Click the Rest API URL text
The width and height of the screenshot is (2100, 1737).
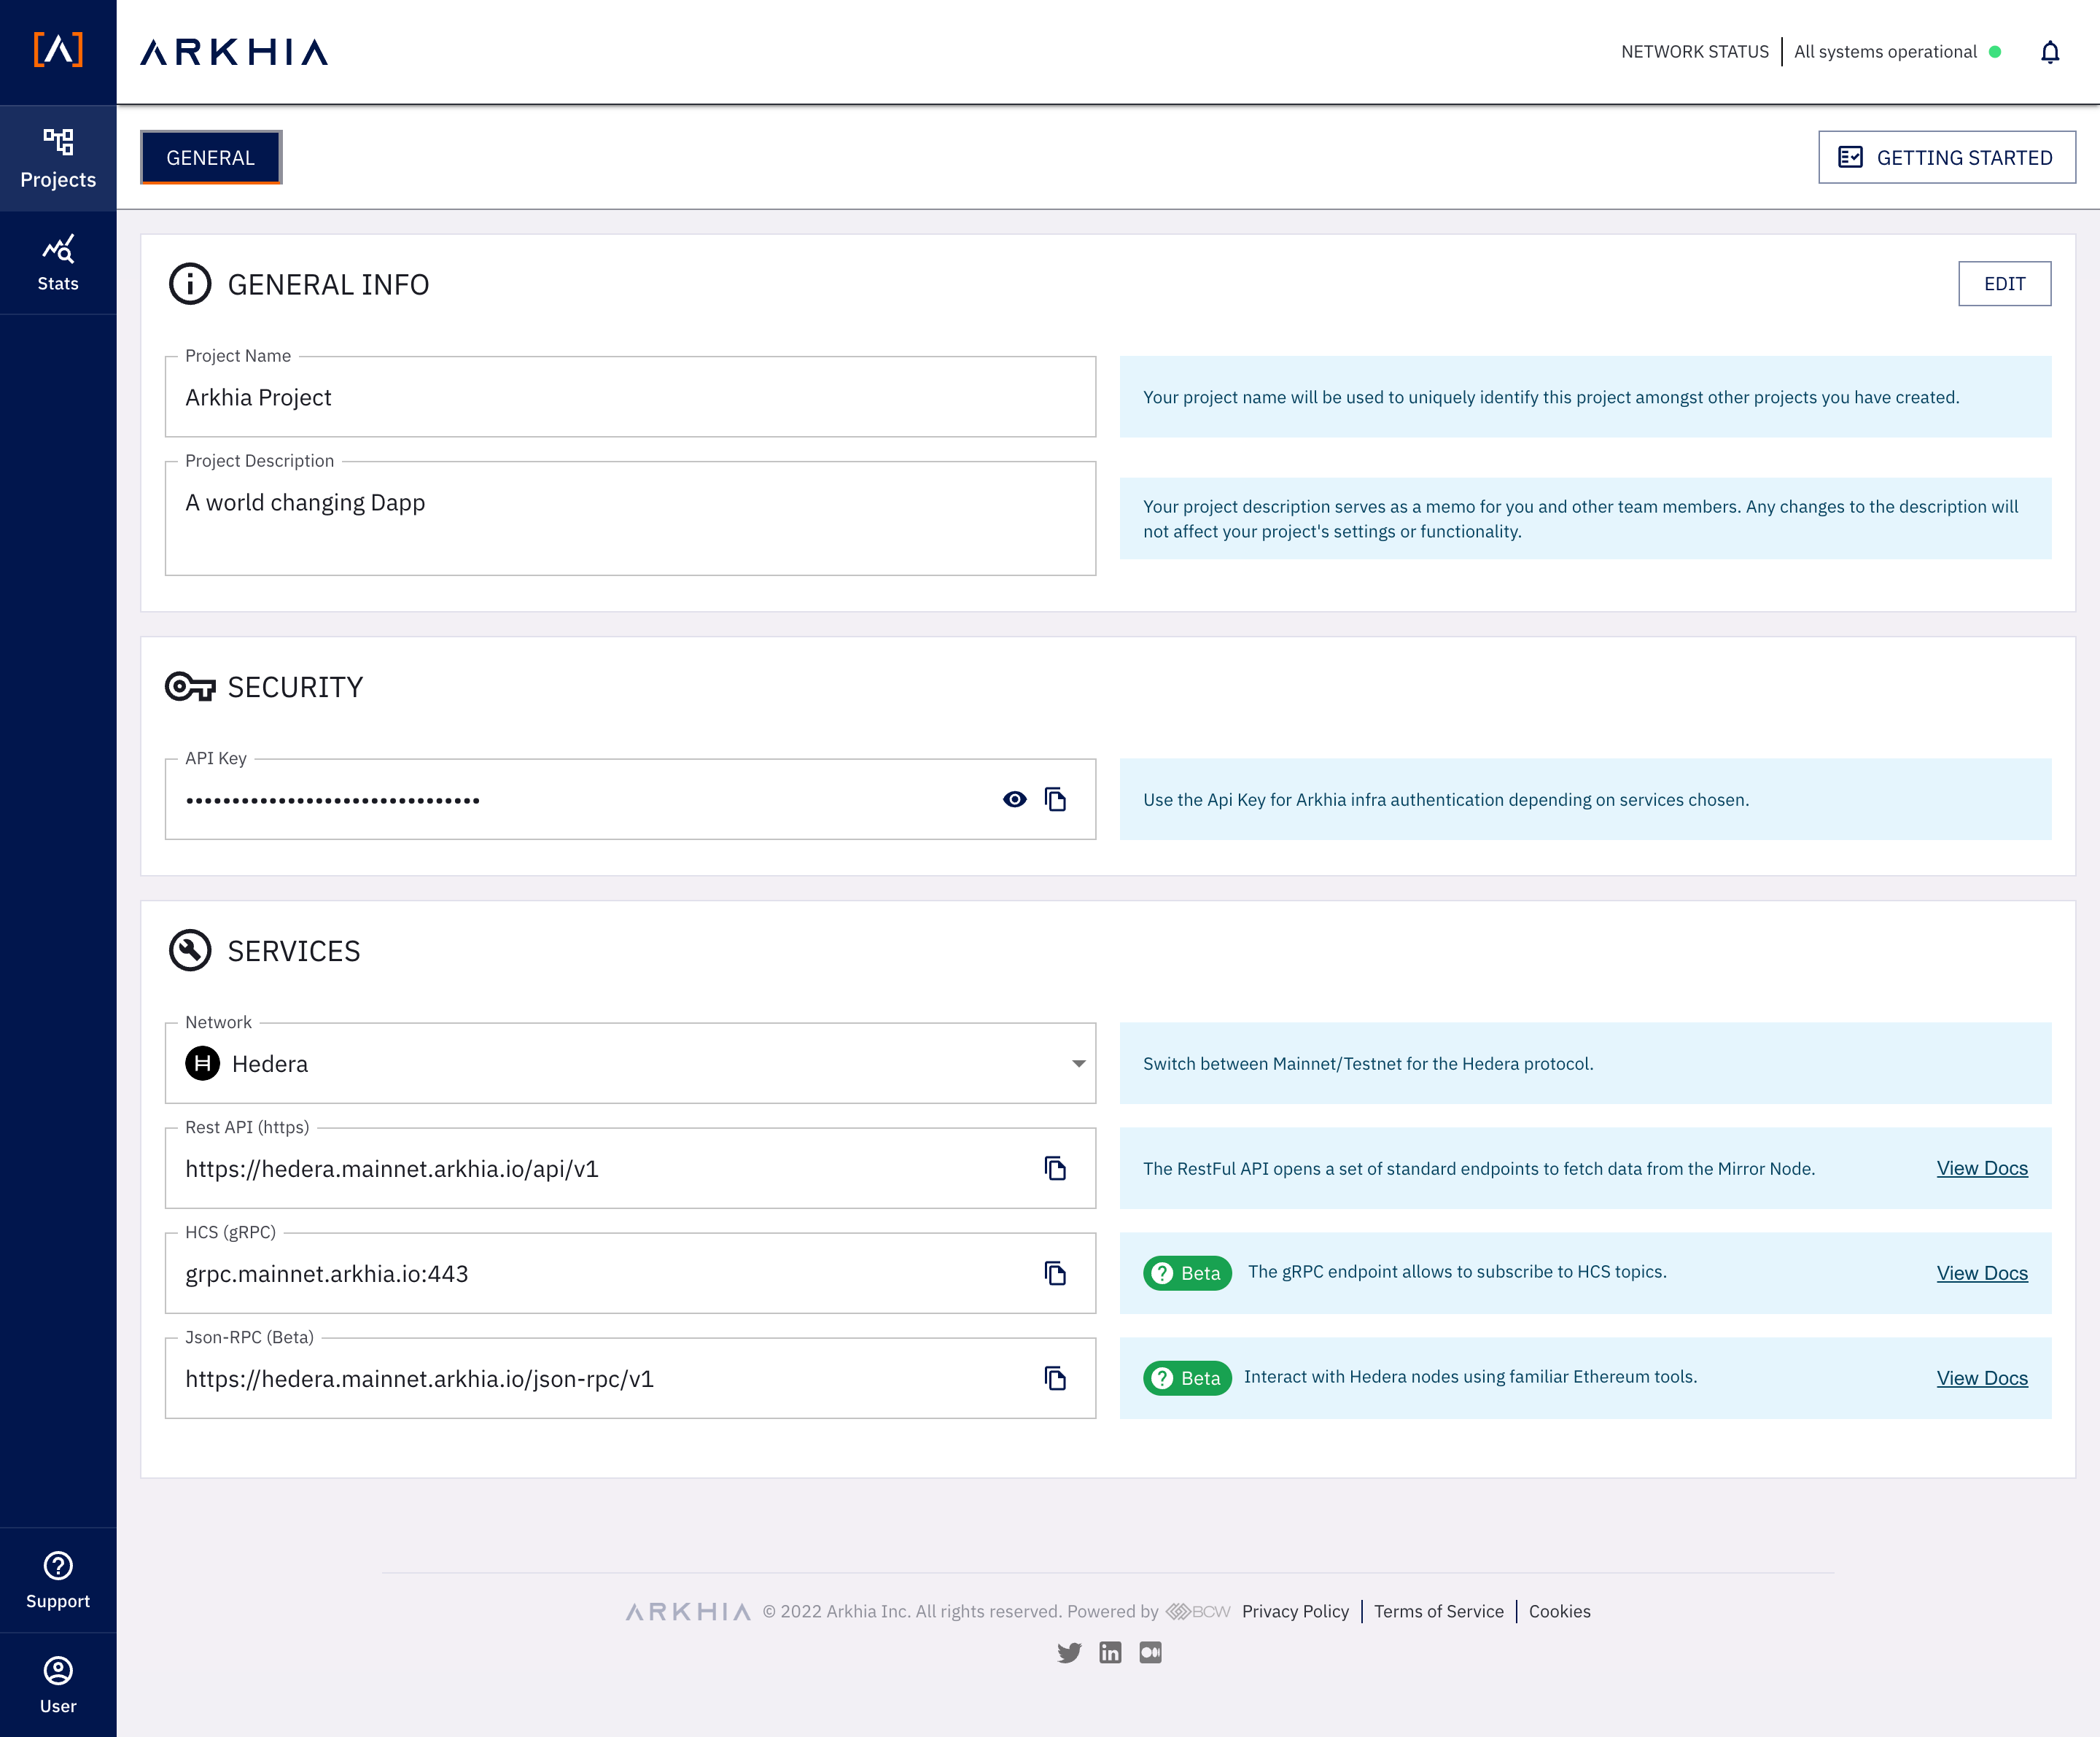click(392, 1168)
